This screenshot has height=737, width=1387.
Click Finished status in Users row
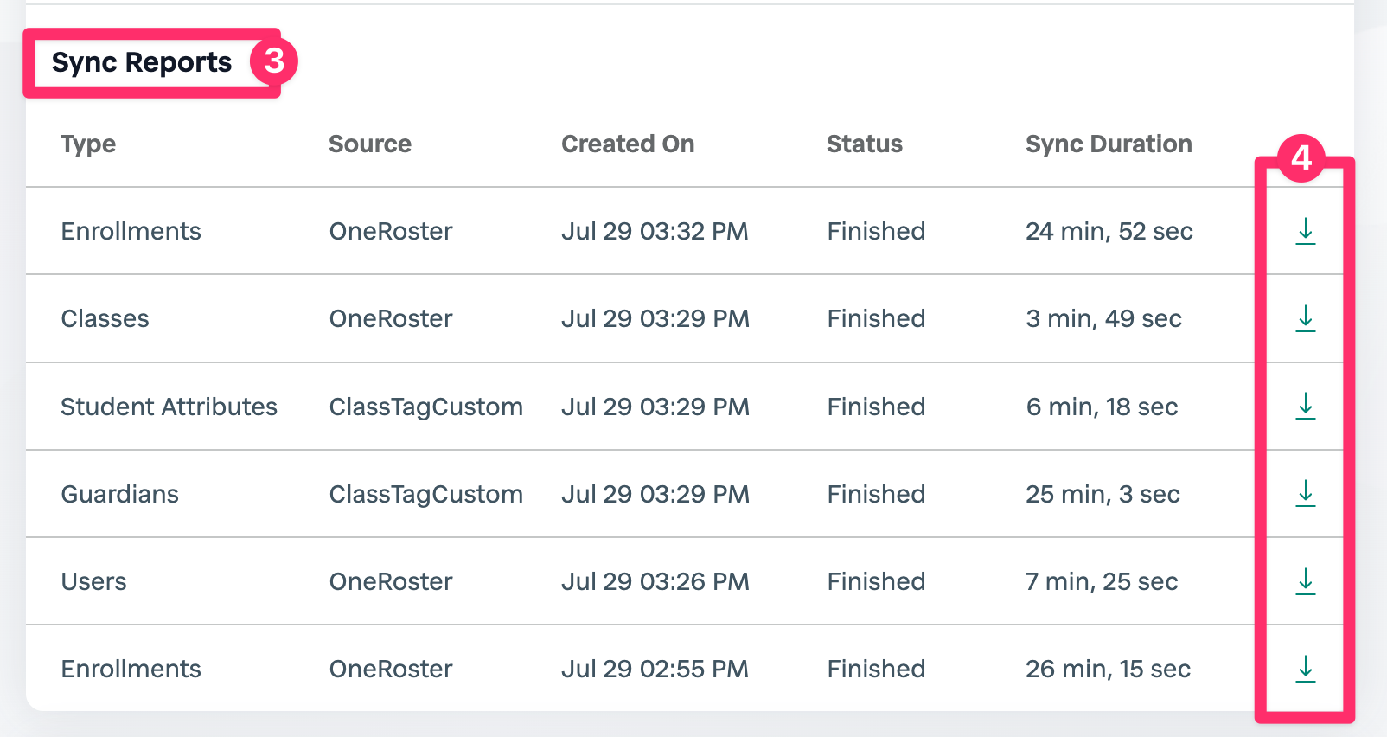877,581
